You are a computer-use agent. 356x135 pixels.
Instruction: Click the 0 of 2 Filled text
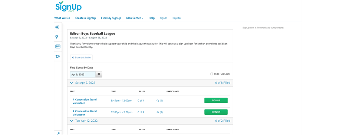[x=222, y=121]
